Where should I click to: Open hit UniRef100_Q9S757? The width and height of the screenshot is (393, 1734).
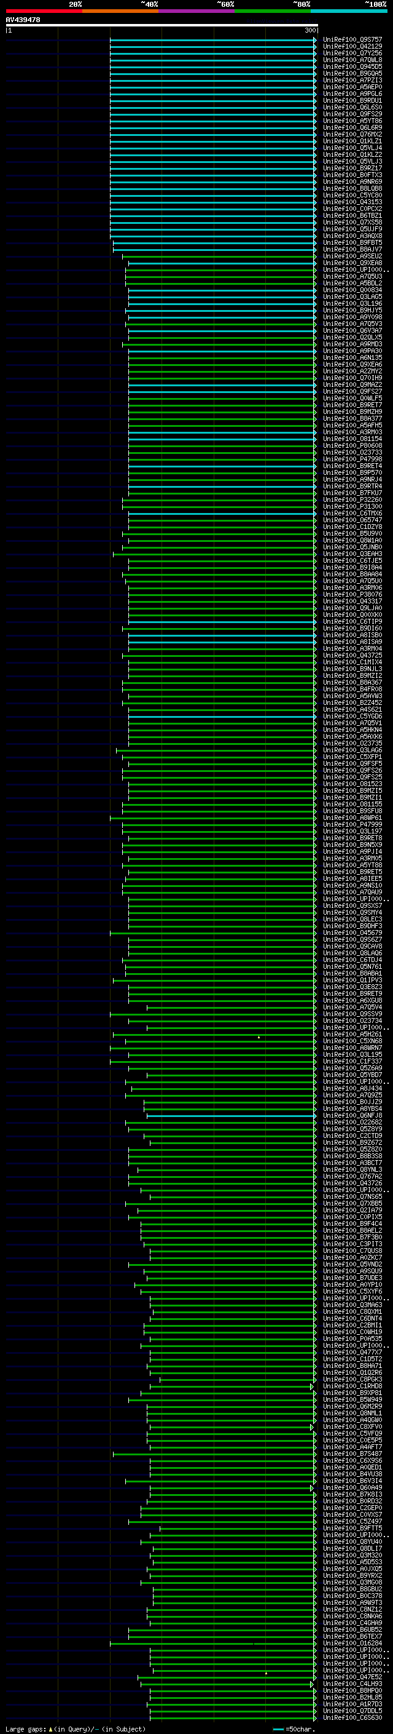[x=352, y=40]
